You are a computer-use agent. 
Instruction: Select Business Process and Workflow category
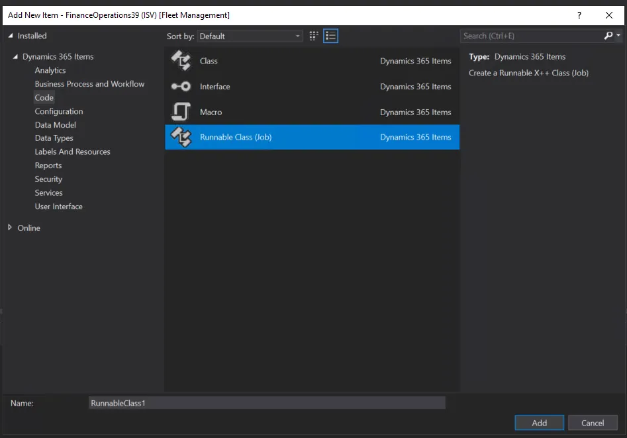(89, 84)
